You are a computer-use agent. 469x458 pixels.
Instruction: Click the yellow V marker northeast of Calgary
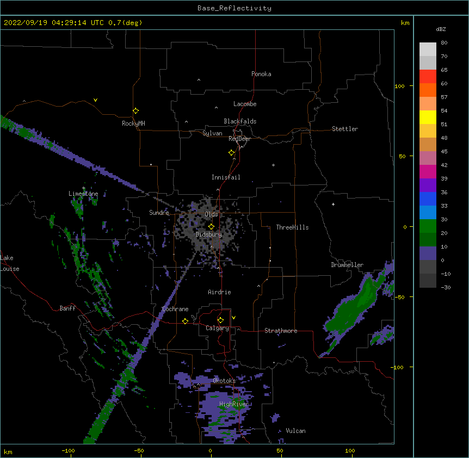pos(233,318)
